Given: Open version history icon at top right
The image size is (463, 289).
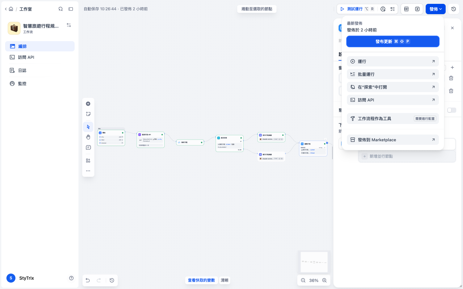Looking at the screenshot, I should pyautogui.click(x=454, y=9).
